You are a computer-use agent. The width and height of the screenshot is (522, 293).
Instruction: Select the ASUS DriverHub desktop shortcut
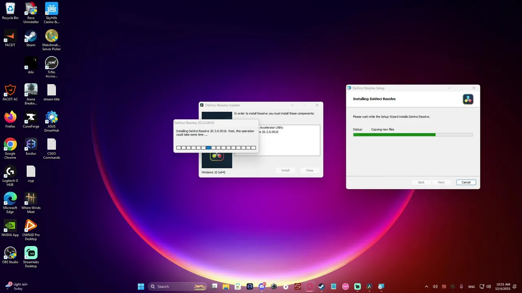pos(51,122)
